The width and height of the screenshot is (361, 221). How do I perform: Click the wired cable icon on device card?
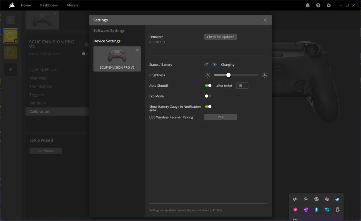click(136, 50)
